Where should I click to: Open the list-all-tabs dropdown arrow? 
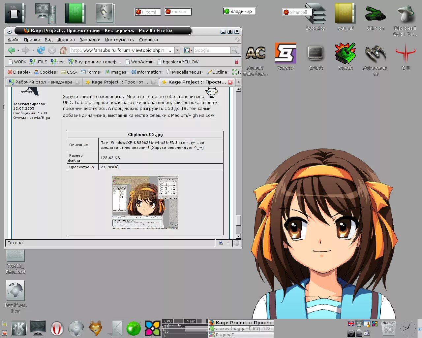(x=238, y=82)
